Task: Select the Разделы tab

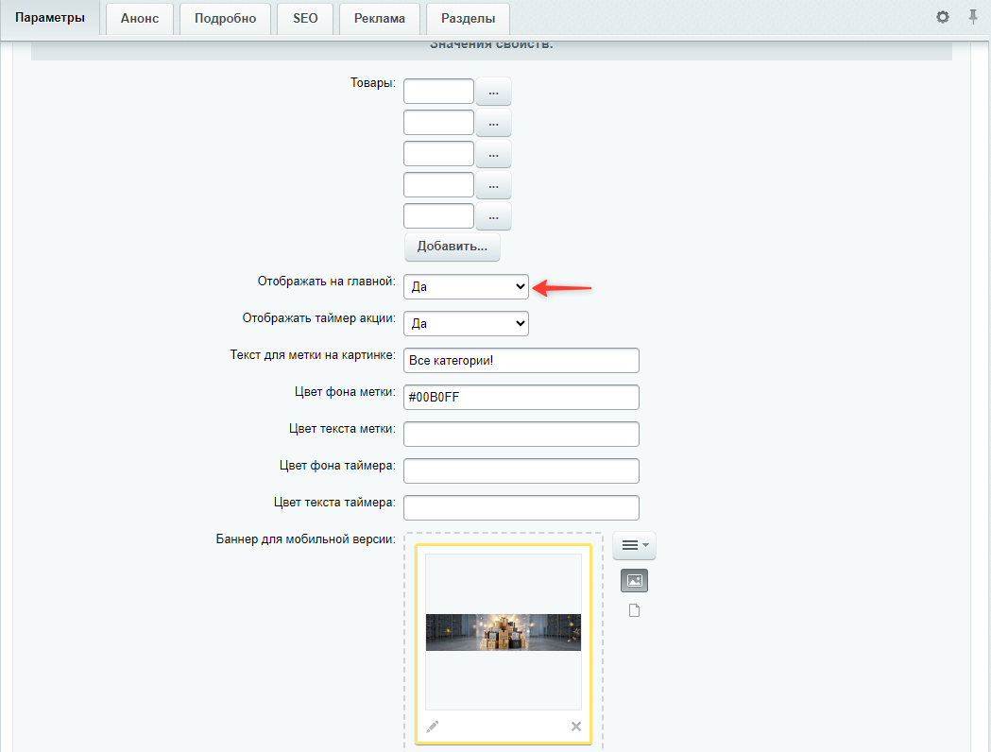Action: click(468, 18)
